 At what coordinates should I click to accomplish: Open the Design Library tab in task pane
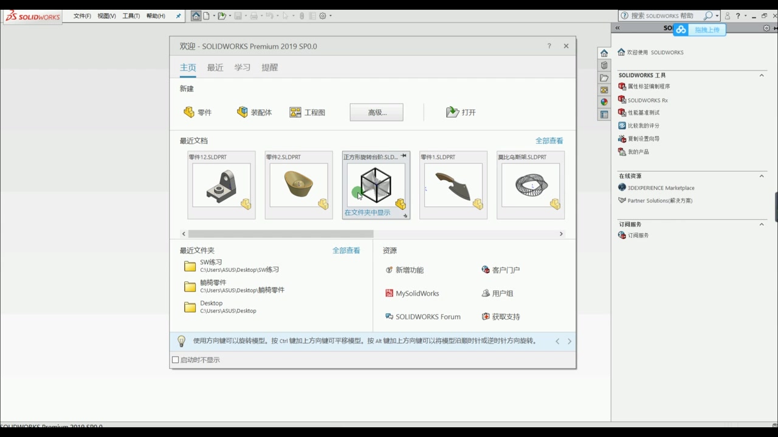(x=604, y=66)
